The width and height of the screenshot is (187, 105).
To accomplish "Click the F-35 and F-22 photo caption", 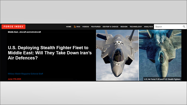I will [x=162, y=79].
